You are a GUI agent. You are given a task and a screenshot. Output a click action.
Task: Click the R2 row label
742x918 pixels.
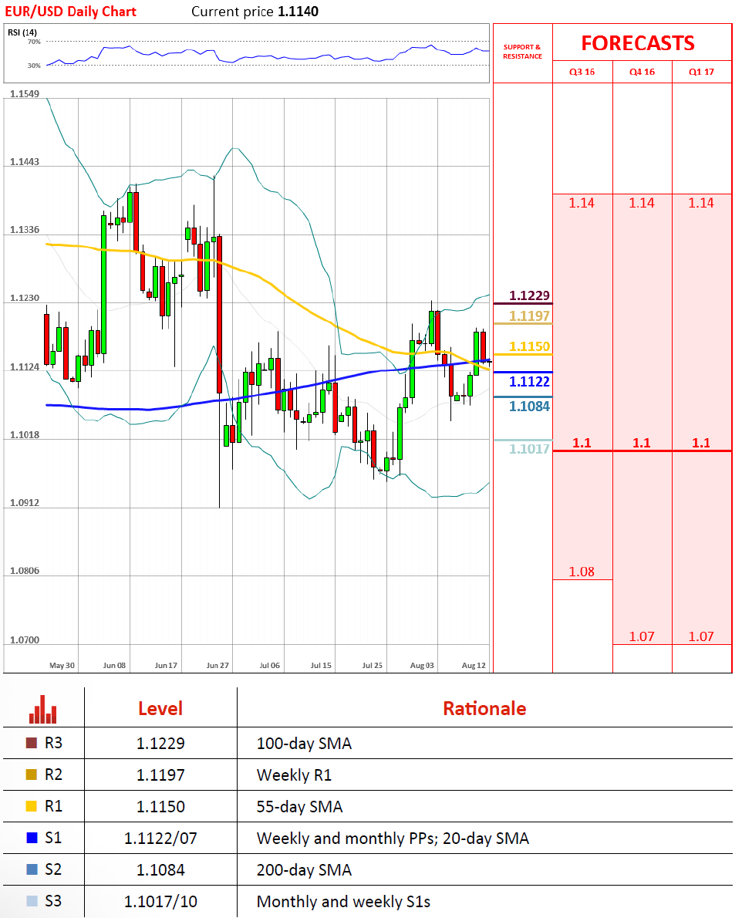pyautogui.click(x=53, y=775)
